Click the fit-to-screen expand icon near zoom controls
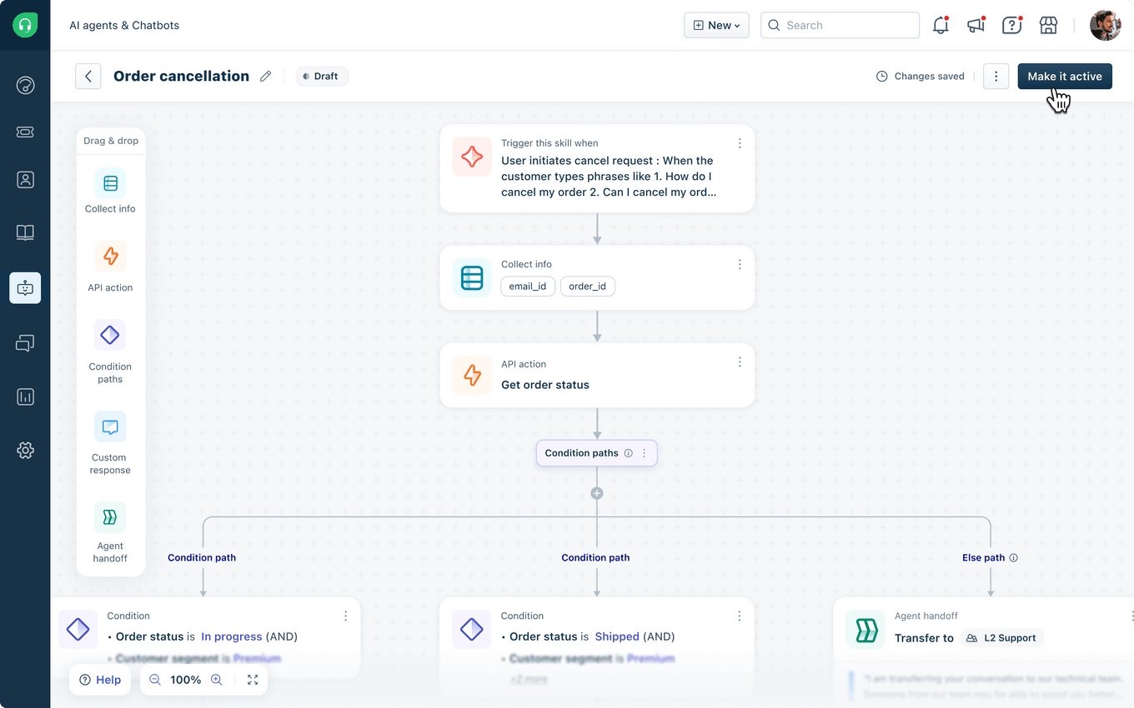1134x708 pixels. (253, 680)
